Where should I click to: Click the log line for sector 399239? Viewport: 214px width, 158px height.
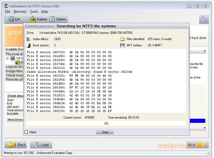(69, 111)
